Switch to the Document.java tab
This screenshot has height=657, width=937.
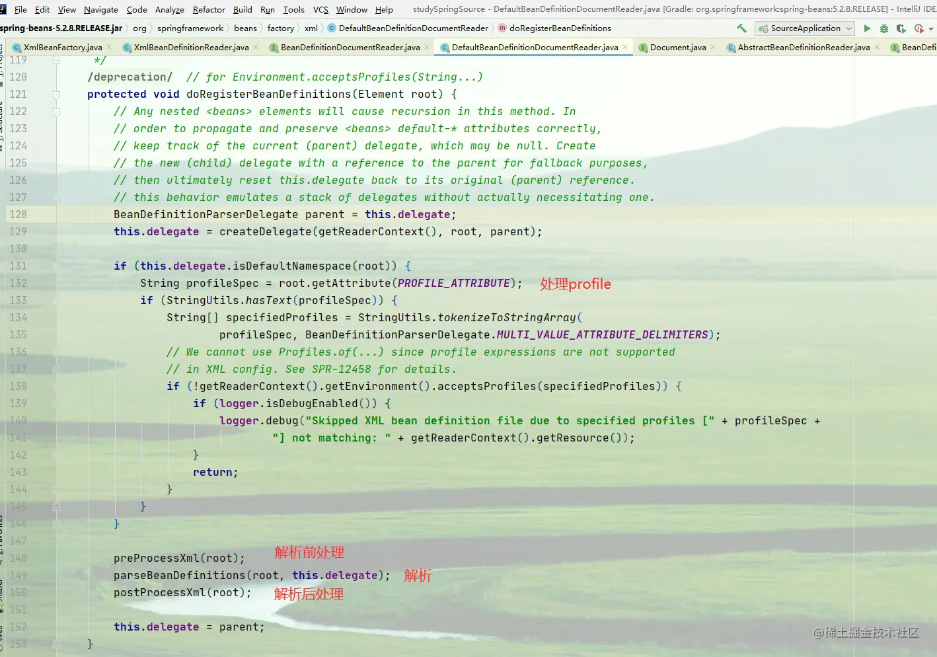(678, 48)
